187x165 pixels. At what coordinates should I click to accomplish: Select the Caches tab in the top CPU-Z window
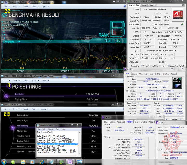pos(135,74)
